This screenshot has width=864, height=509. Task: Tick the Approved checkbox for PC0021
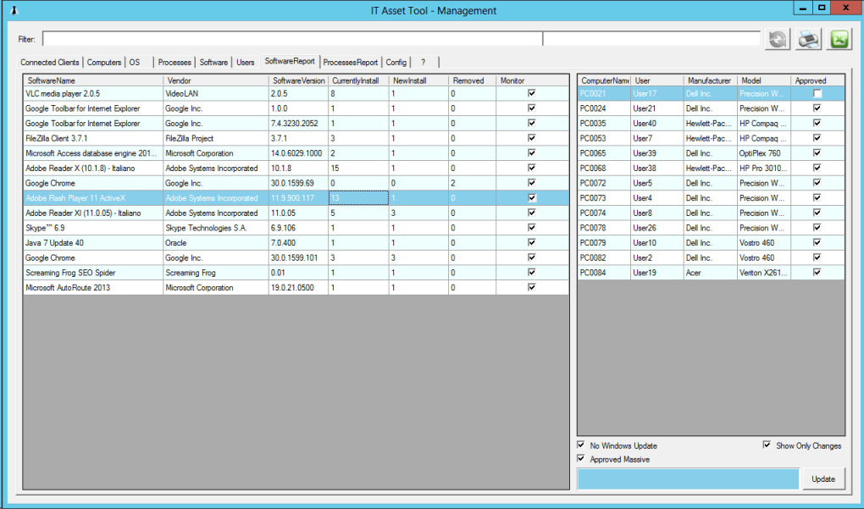[817, 93]
